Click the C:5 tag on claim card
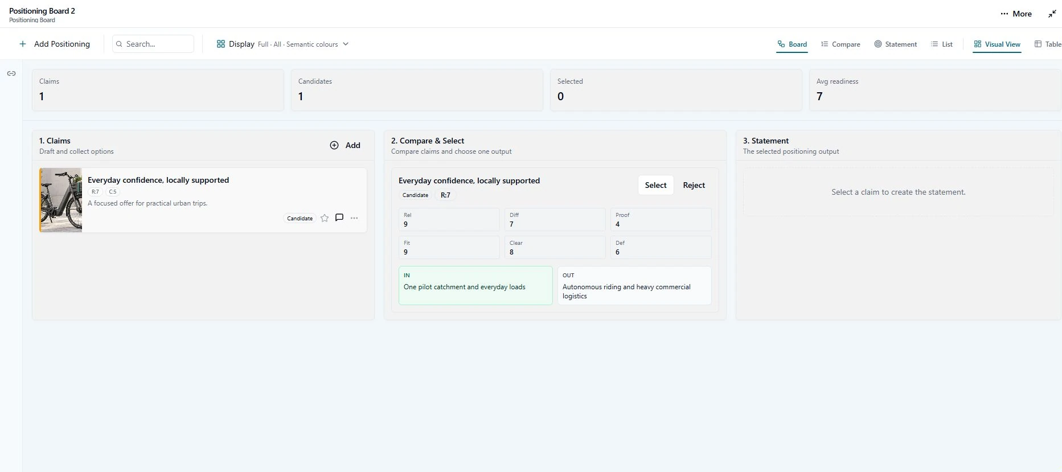Image resolution: width=1062 pixels, height=472 pixels. 113,192
